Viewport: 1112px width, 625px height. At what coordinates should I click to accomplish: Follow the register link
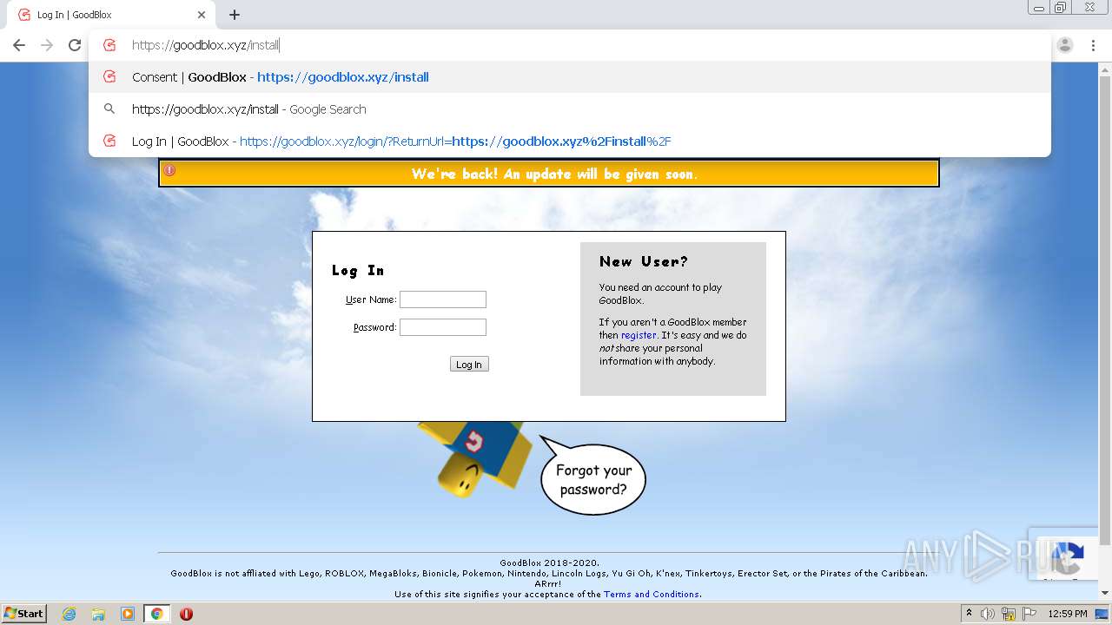(x=639, y=335)
